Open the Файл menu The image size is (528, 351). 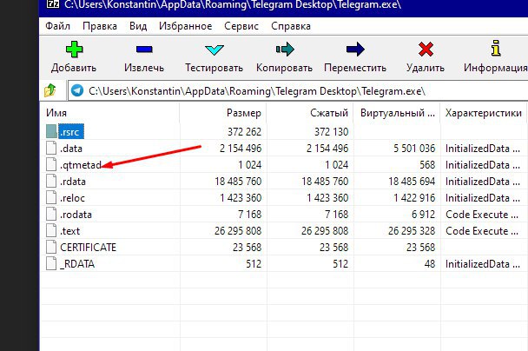pyautogui.click(x=57, y=26)
